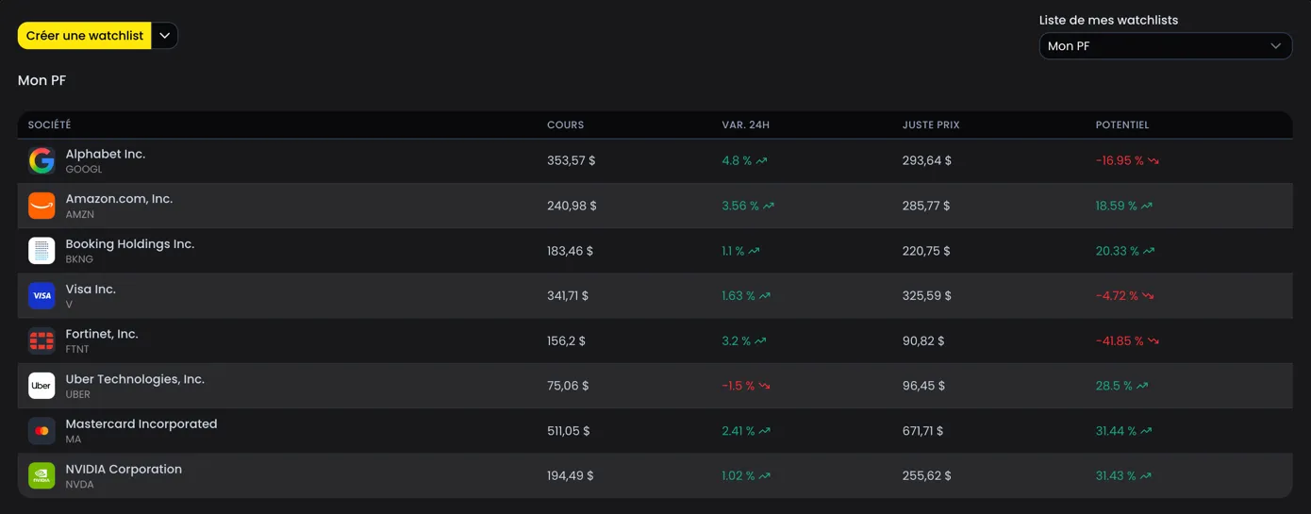This screenshot has height=514, width=1311.
Task: Open the Booking Holdings Inc. company name
Action: coord(130,244)
